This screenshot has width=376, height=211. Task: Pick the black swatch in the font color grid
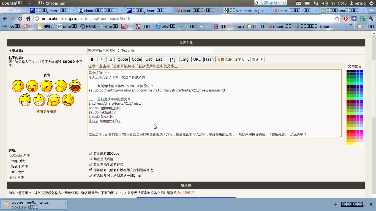(x=348, y=71)
